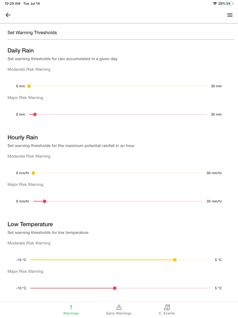Screen dimensions: 238x318
Task: Open the C. Events icon in bottom bar
Action: coord(167,307)
